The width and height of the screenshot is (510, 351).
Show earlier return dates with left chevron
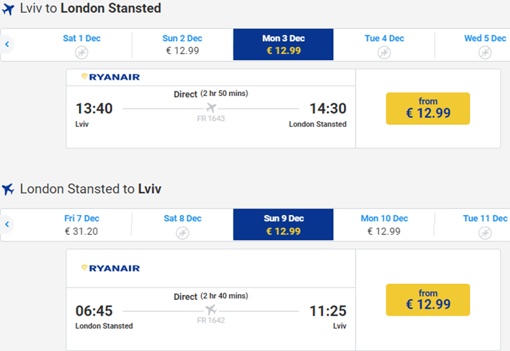pyautogui.click(x=7, y=224)
